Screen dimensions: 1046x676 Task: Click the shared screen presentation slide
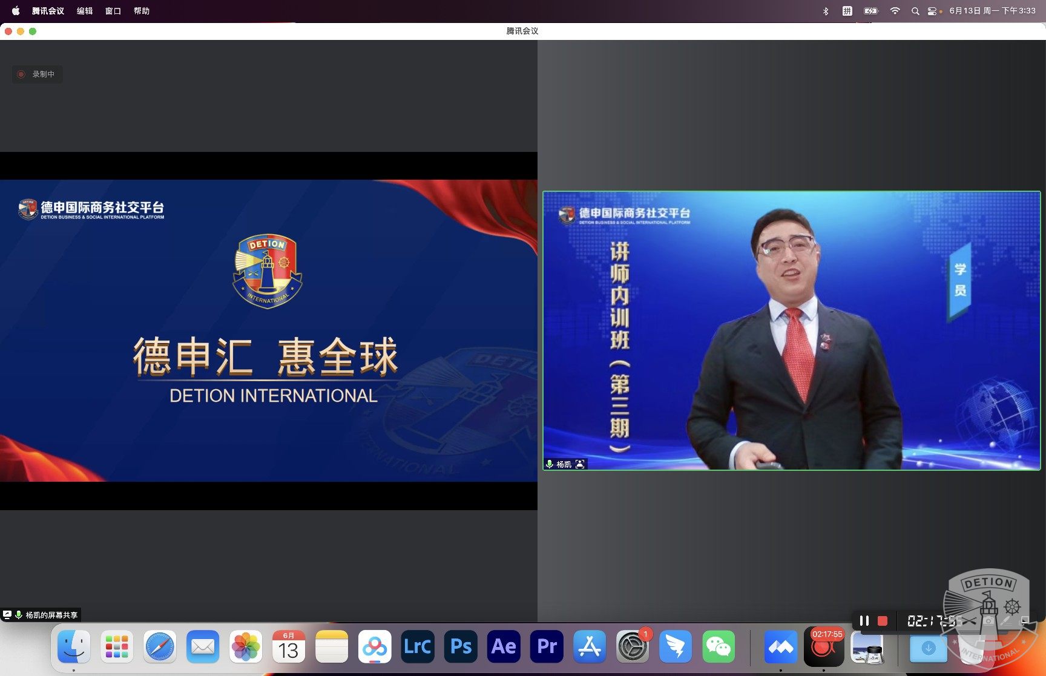coord(268,330)
